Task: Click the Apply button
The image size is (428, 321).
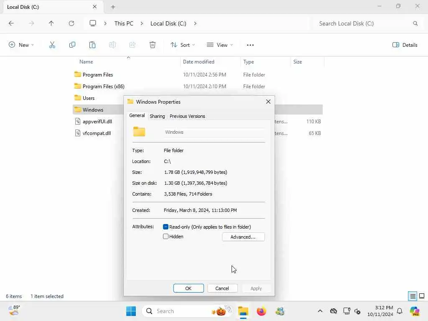Action: tap(256, 288)
